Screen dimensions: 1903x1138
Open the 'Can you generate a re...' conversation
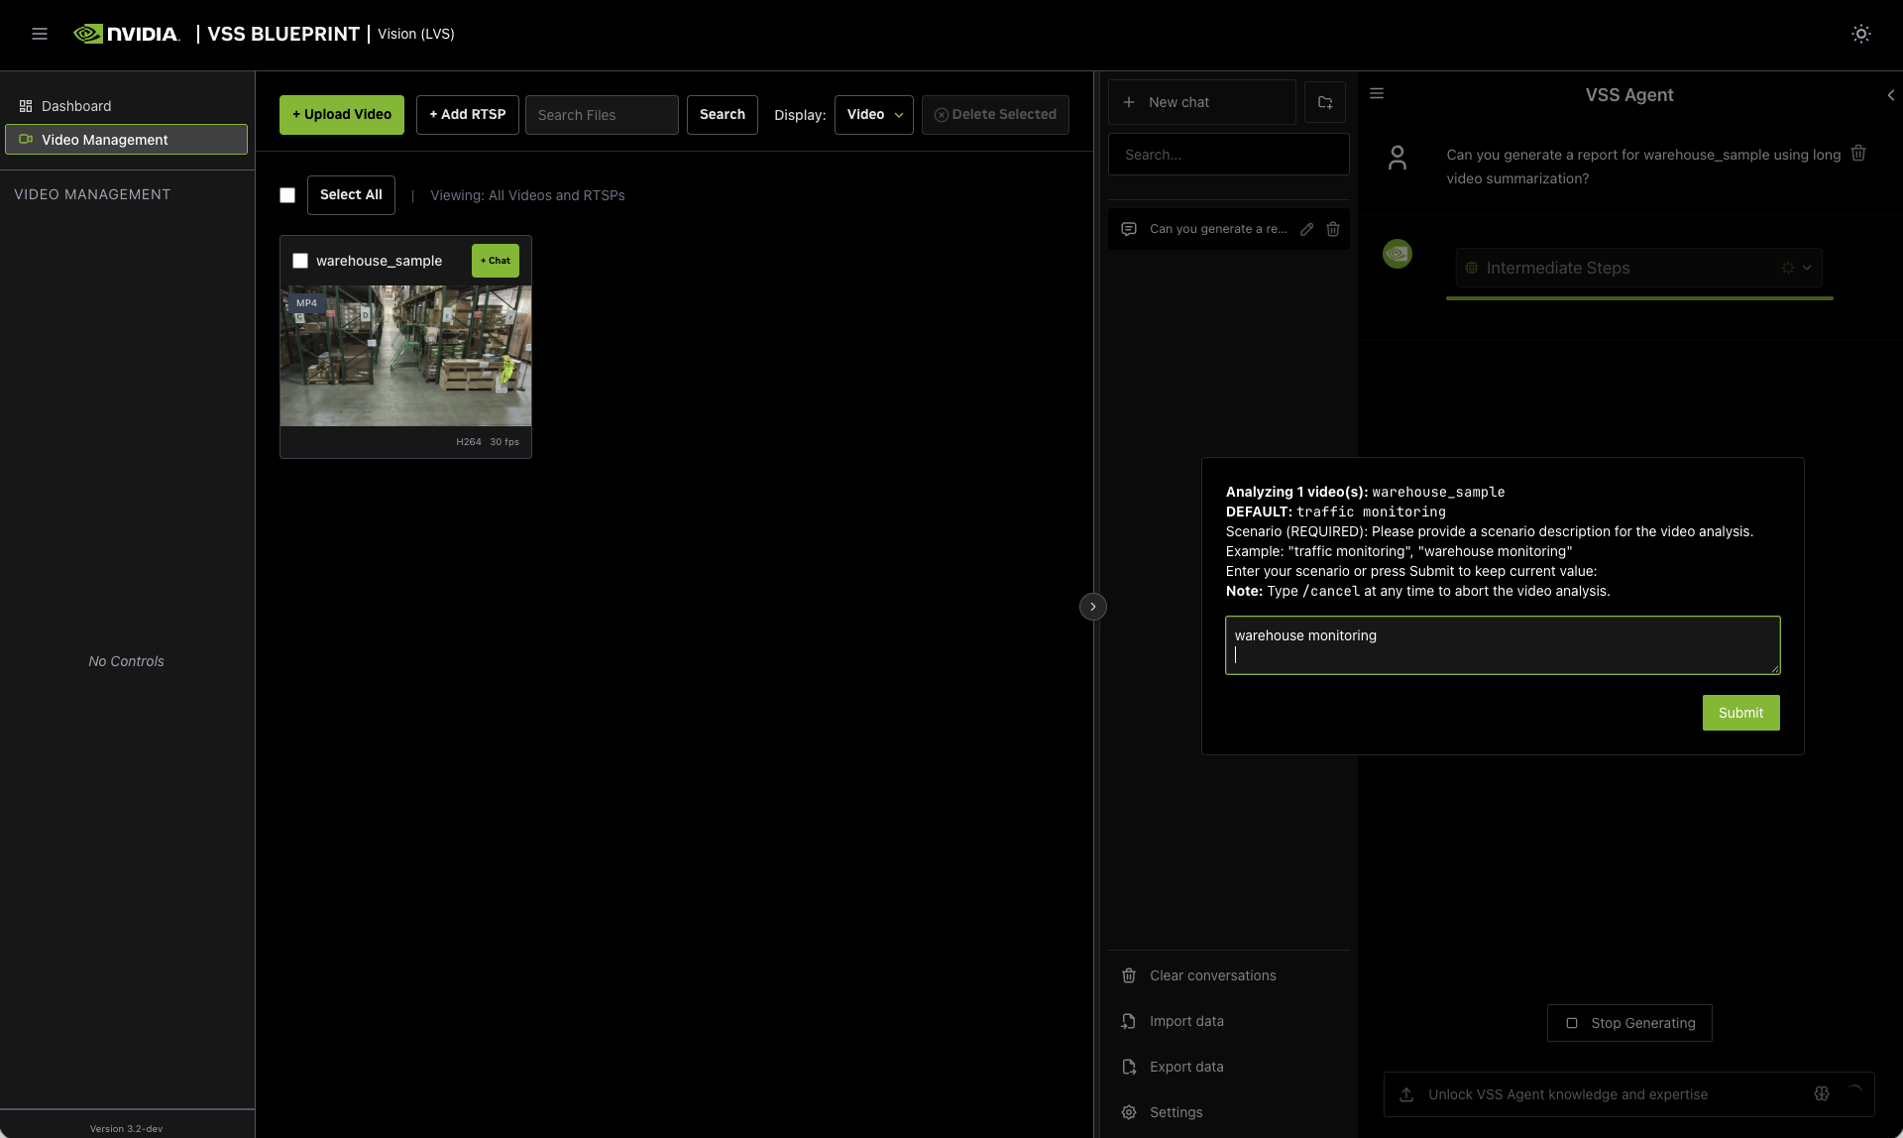[1218, 229]
